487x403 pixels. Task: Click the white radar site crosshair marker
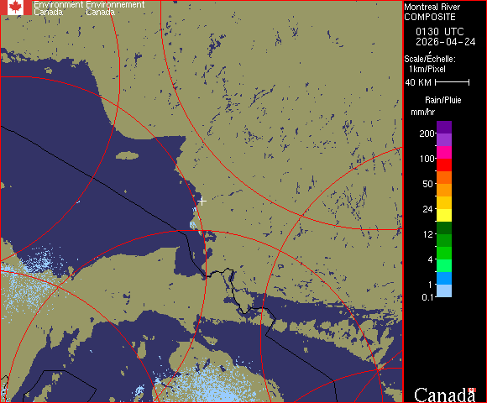202,201
